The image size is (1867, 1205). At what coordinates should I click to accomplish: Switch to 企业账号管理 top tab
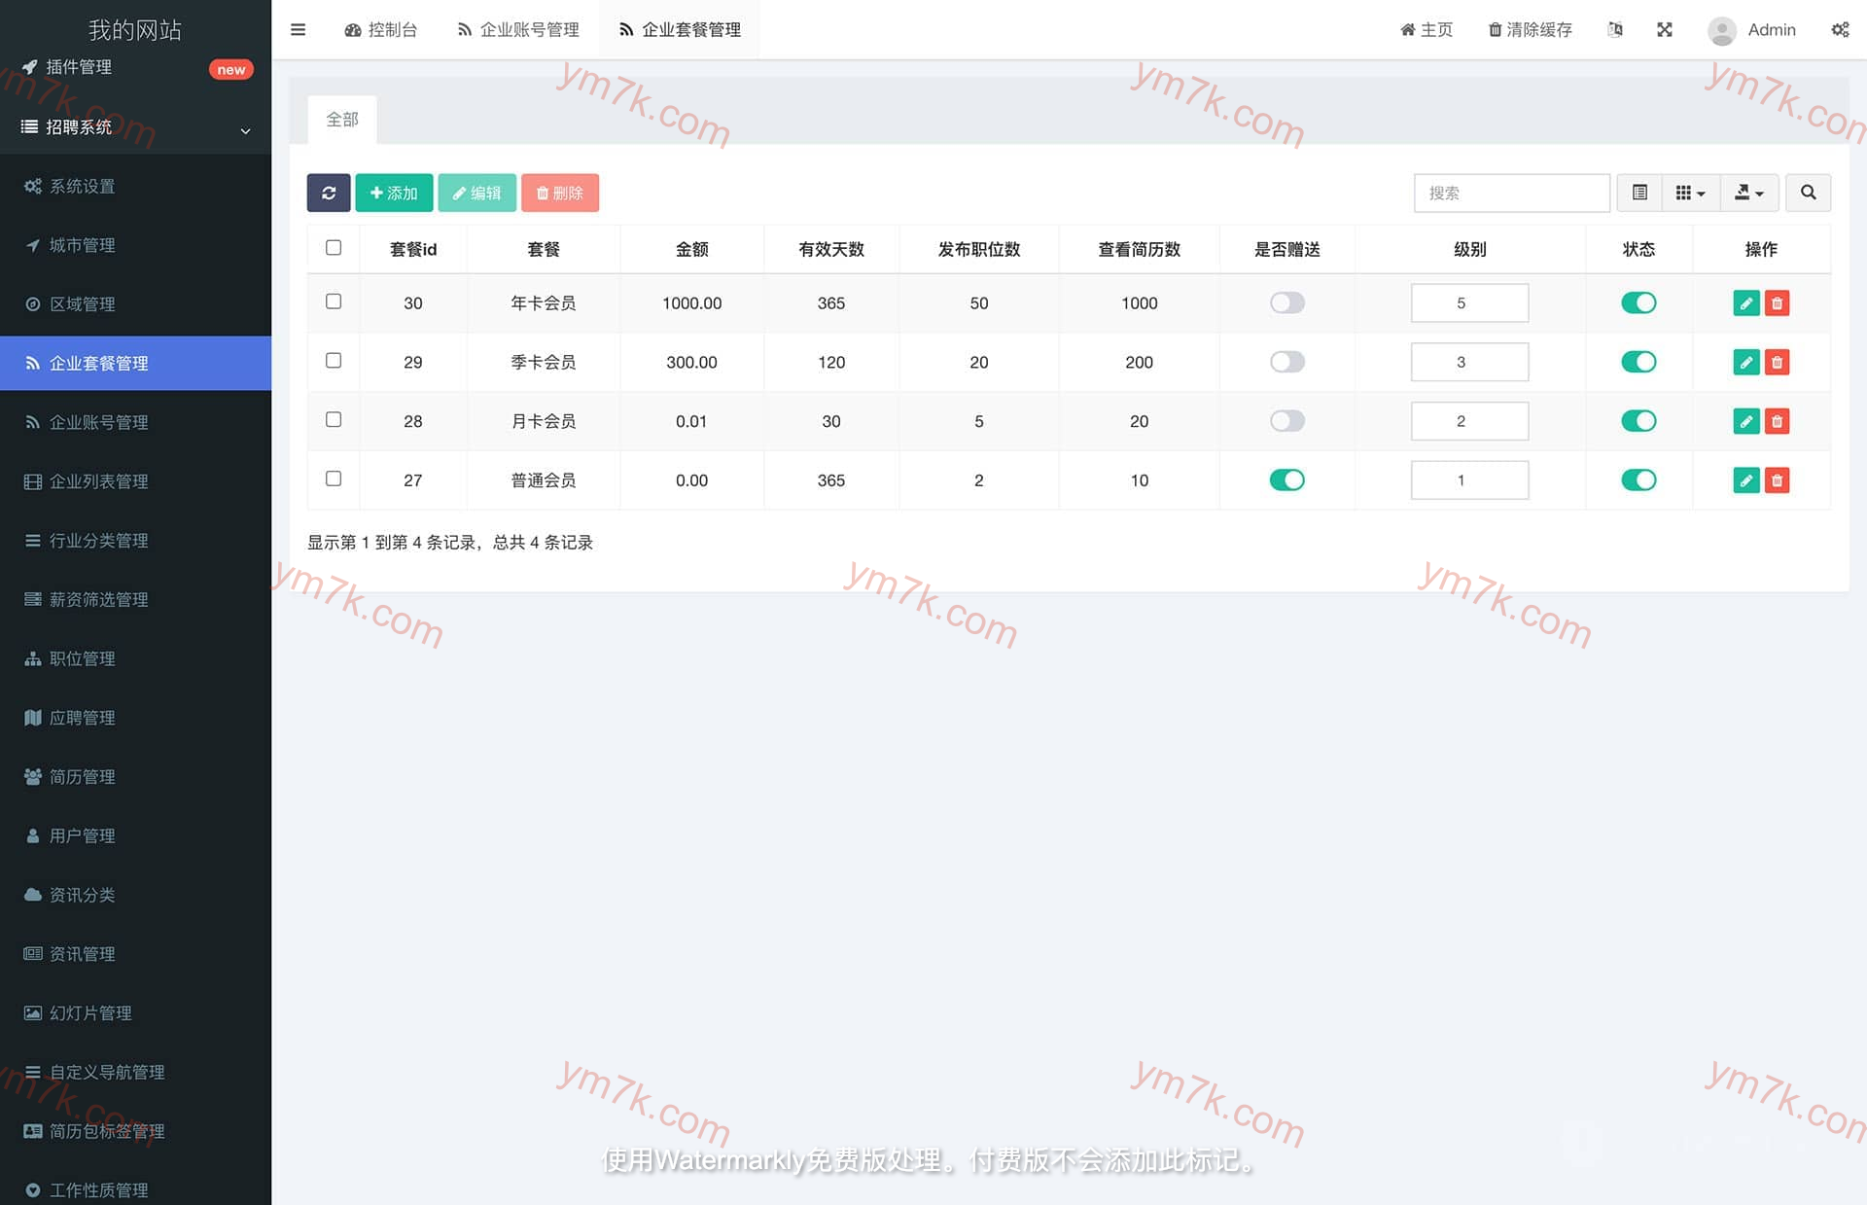pos(518,30)
